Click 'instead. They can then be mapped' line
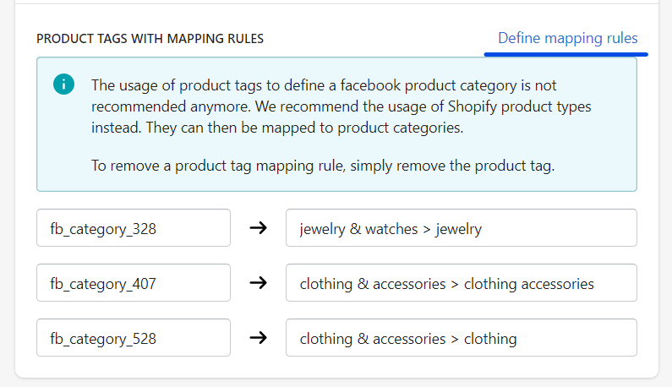The image size is (672, 387). coord(277,128)
